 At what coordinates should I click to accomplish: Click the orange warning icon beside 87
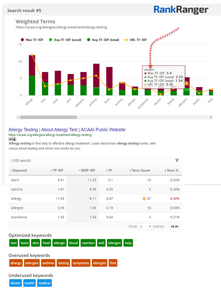coord(144,198)
